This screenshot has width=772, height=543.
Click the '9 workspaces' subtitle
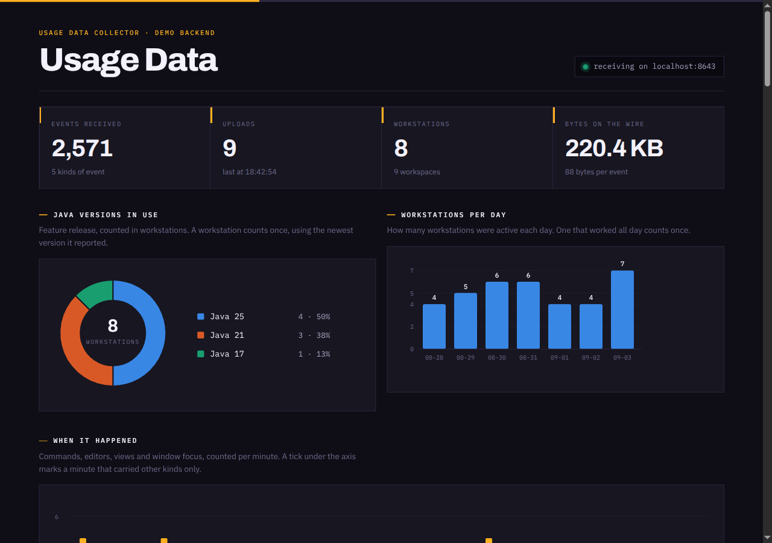(417, 172)
